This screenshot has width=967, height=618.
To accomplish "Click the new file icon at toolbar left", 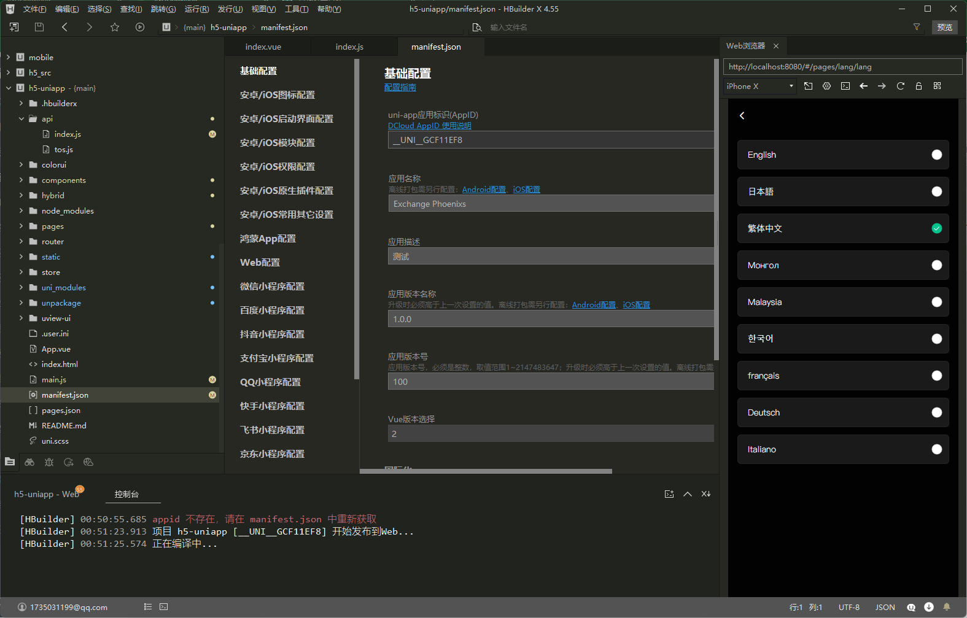I will 14,27.
